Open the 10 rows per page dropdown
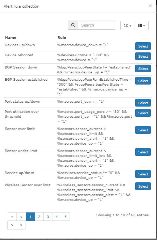Screen dimensions: 157x240 [x=128, y=26]
